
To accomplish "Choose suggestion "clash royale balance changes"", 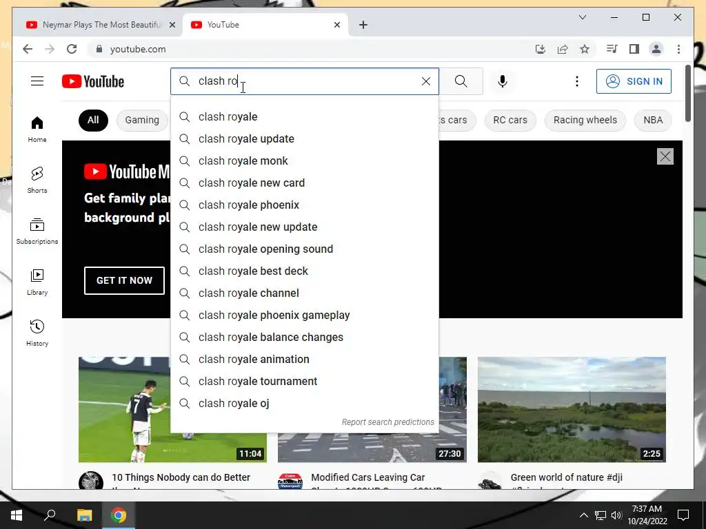I will pyautogui.click(x=304, y=338).
